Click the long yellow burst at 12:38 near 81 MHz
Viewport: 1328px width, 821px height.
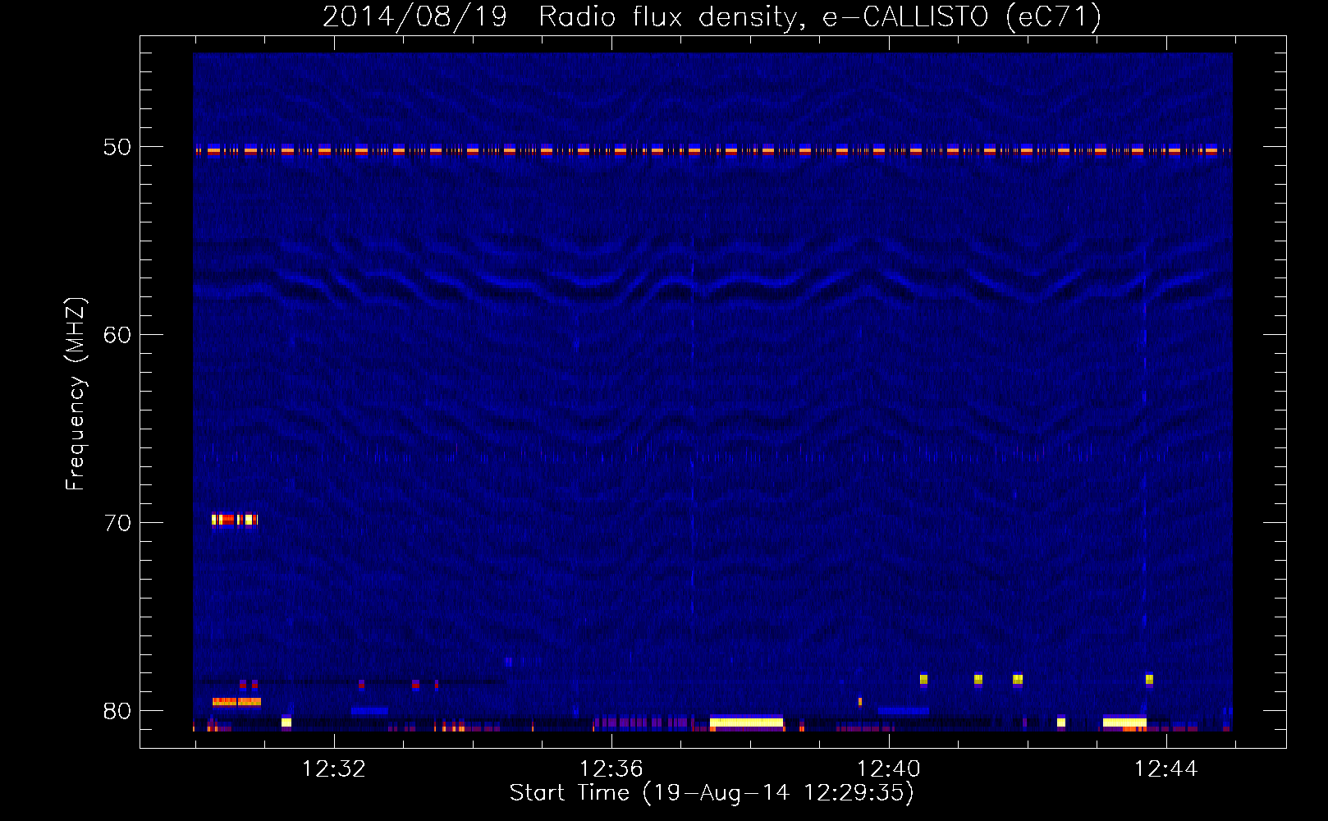point(746,722)
